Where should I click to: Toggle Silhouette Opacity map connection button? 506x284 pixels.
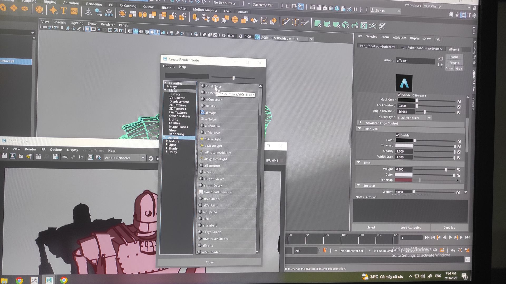click(459, 152)
